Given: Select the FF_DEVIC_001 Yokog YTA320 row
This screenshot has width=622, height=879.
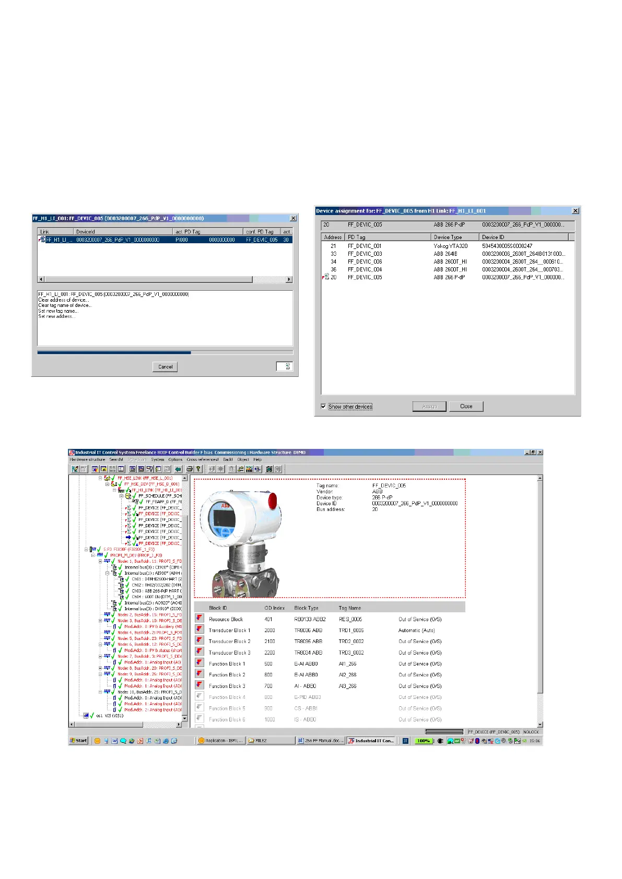Looking at the screenshot, I should point(448,246).
